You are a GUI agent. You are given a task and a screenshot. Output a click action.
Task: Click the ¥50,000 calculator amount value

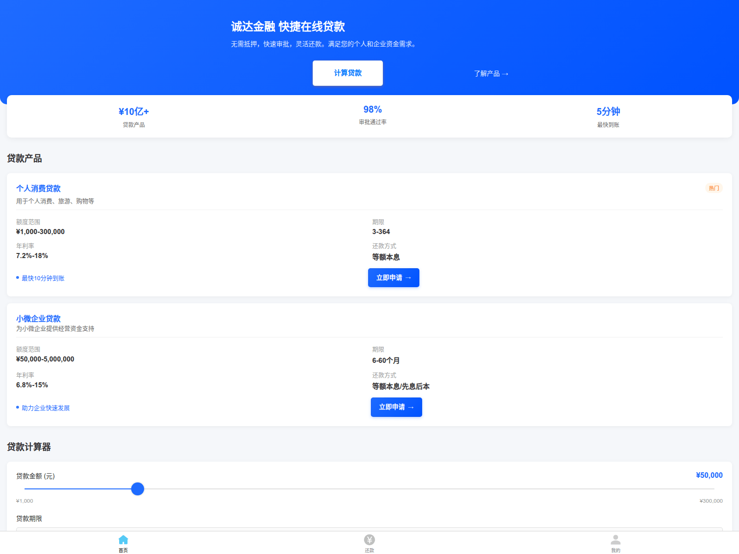coord(709,475)
